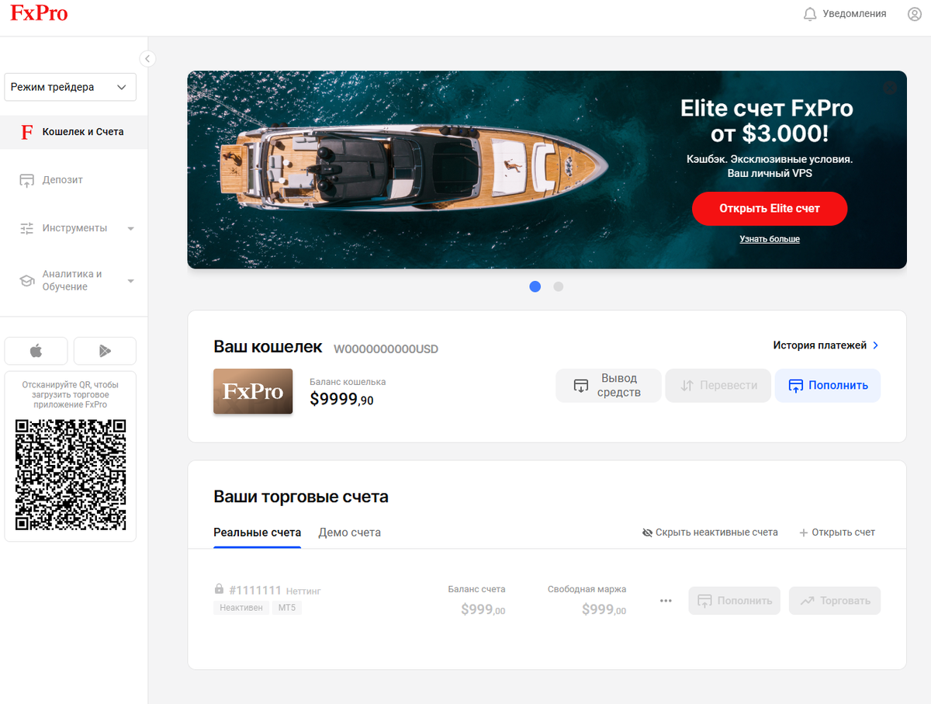
Task: Open the three-dot menu for account #1111111
Action: pos(666,601)
